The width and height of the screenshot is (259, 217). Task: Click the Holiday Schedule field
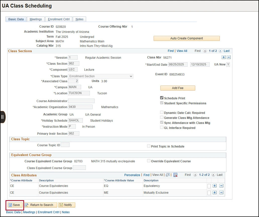tap(75, 120)
